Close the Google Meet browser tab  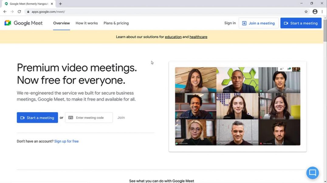coord(52,4)
